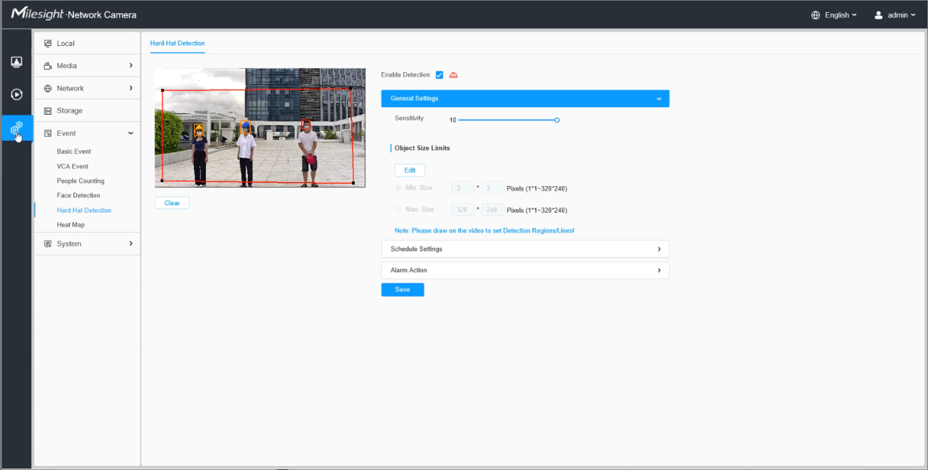Image resolution: width=928 pixels, height=470 pixels.
Task: Collapse the General Settings section
Action: point(525,99)
